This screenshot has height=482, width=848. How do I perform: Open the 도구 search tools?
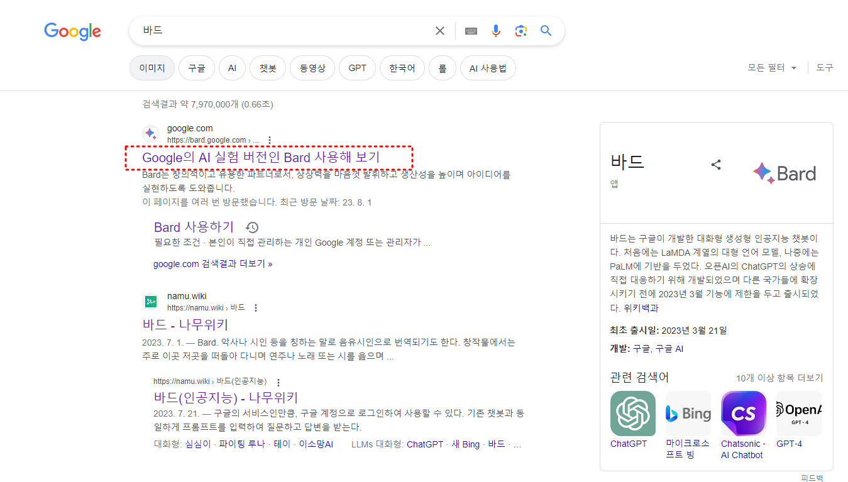[x=825, y=68]
